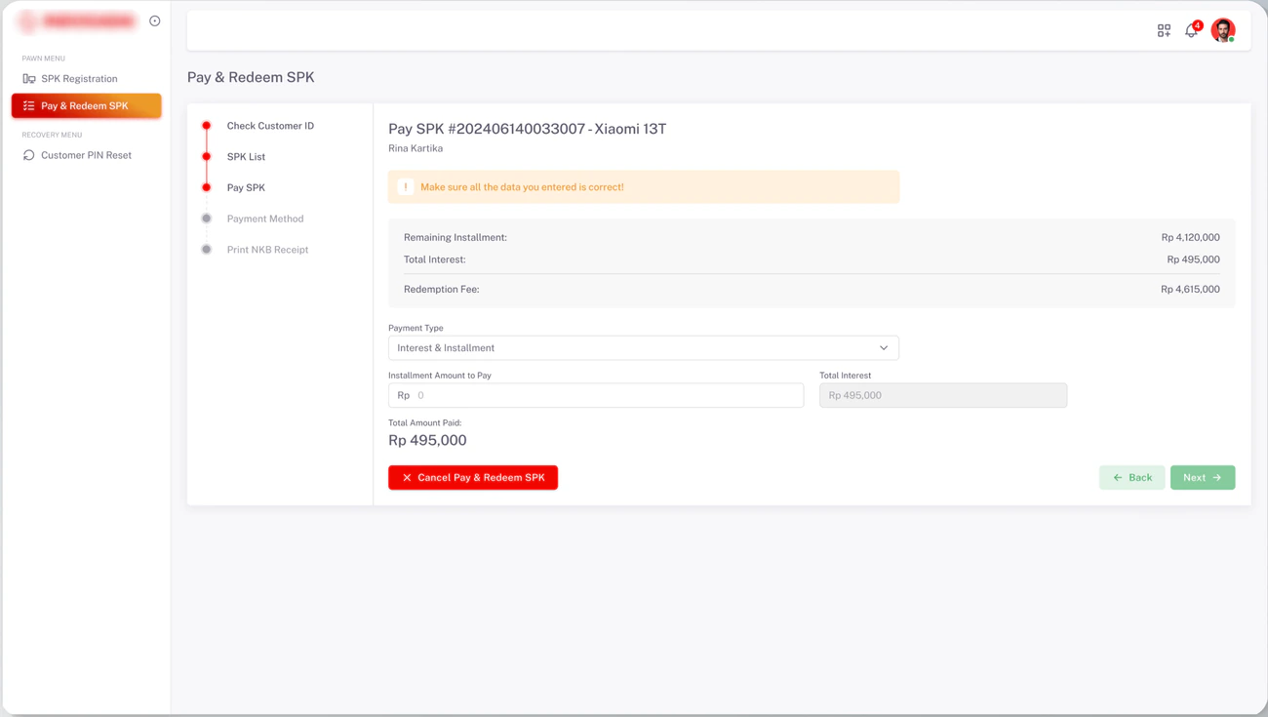Open the apps grid icon in header
This screenshot has height=717, width=1268.
[x=1164, y=31]
